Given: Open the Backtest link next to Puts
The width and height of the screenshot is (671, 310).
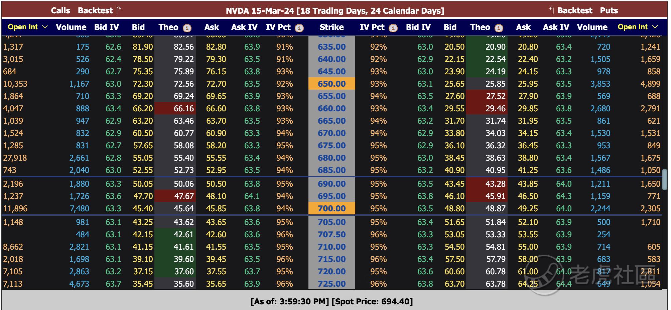Looking at the screenshot, I should (x=575, y=11).
